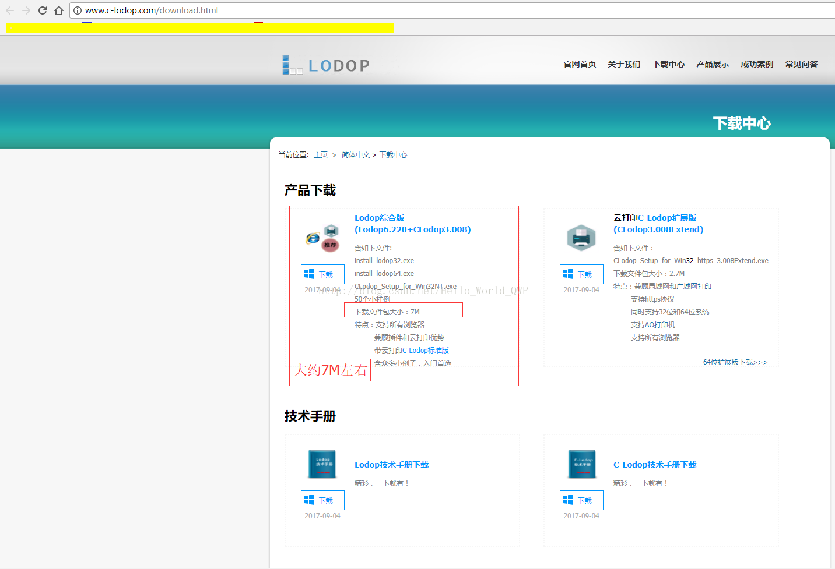
Task: Open 下载中心 navigation item
Action: pyautogui.click(x=668, y=64)
